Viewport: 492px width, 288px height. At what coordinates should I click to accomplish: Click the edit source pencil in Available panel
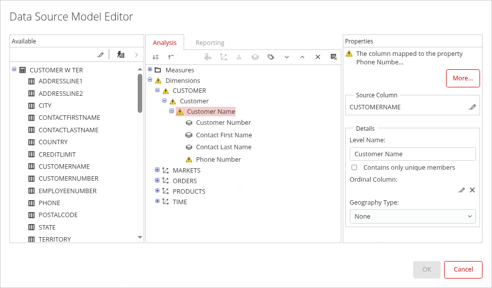(100, 55)
